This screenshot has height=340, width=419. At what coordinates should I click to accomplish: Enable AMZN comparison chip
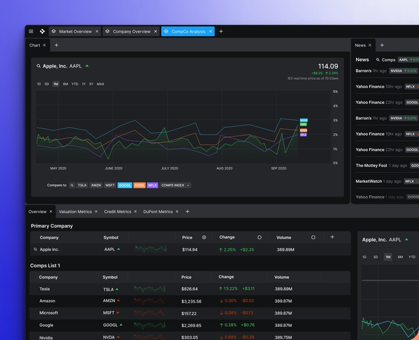point(96,185)
